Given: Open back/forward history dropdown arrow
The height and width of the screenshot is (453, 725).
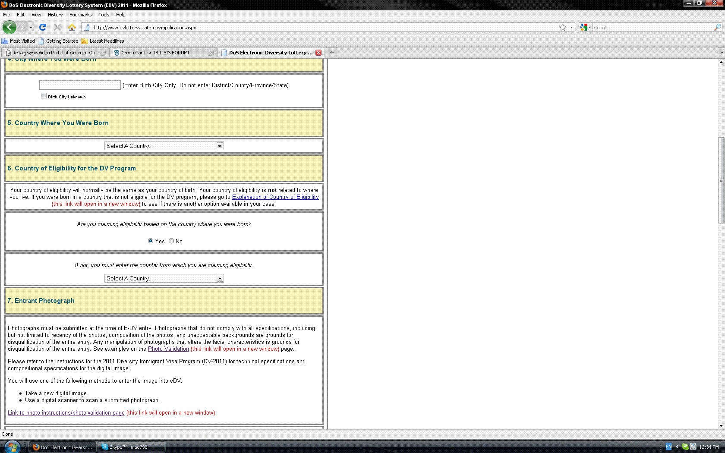Looking at the screenshot, I should pyautogui.click(x=31, y=27).
